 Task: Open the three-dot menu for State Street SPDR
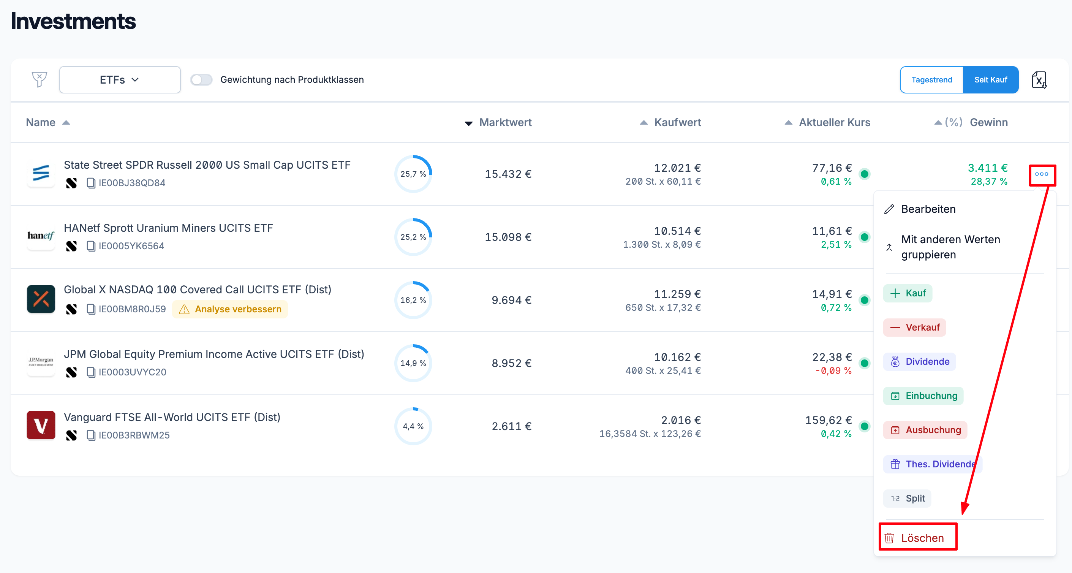[x=1042, y=174]
